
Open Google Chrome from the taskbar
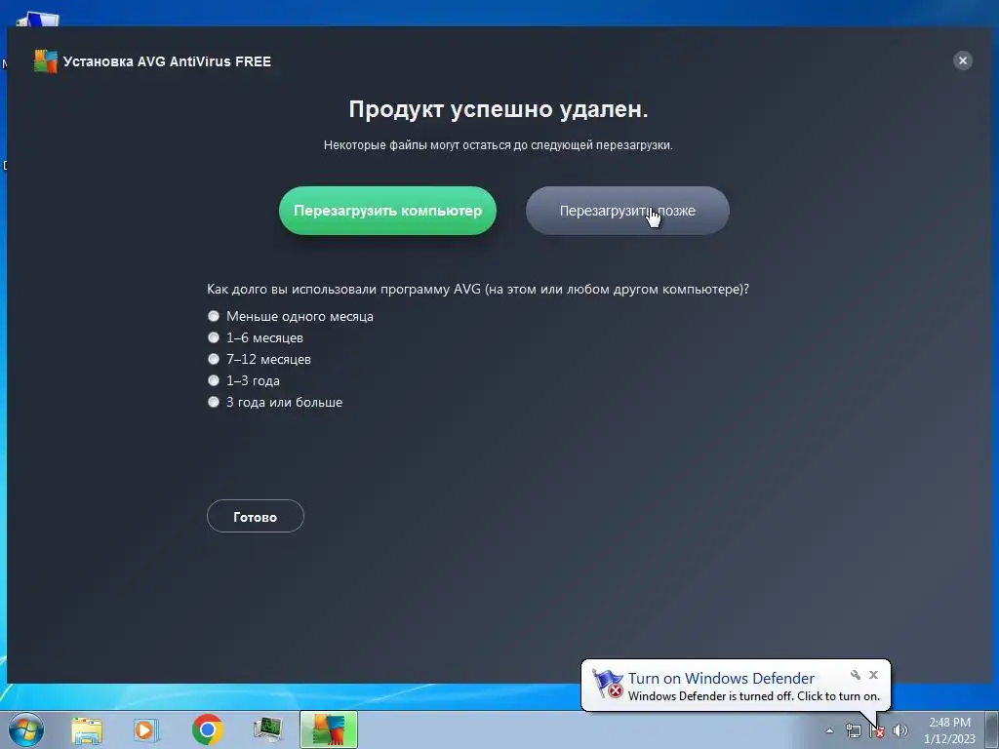[x=208, y=729]
